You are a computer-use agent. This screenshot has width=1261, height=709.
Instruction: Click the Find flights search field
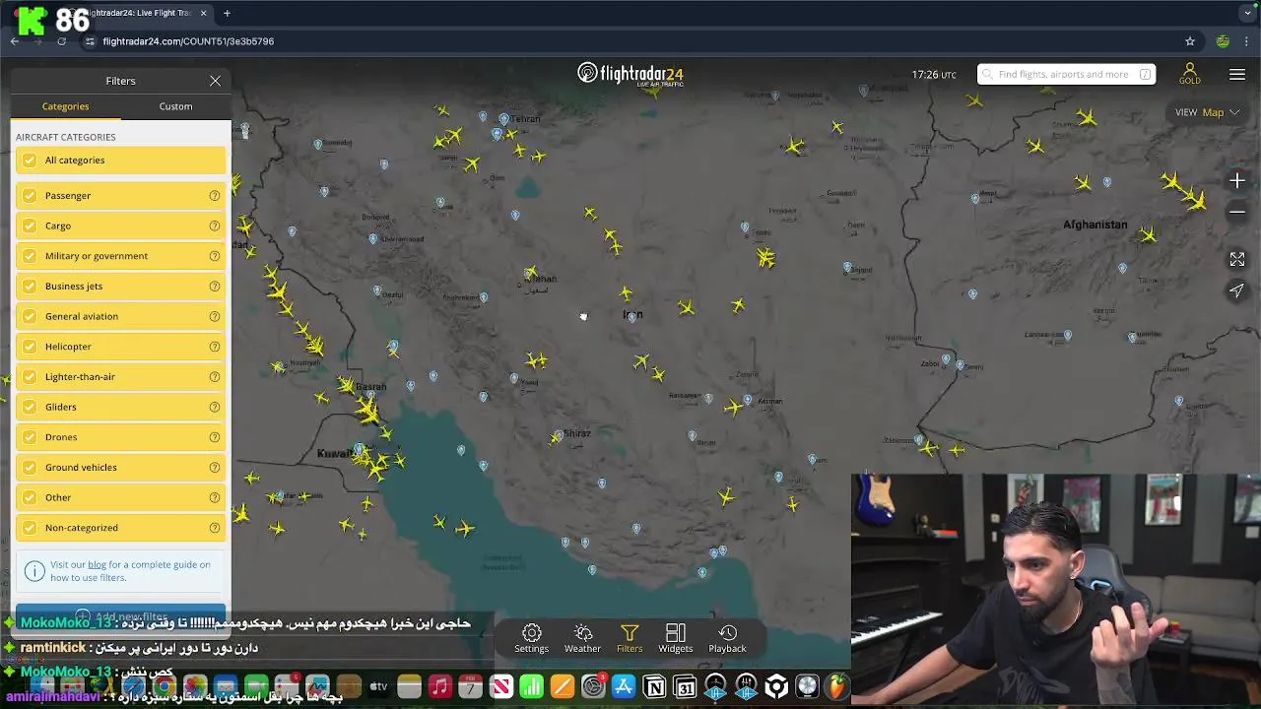[1064, 75]
